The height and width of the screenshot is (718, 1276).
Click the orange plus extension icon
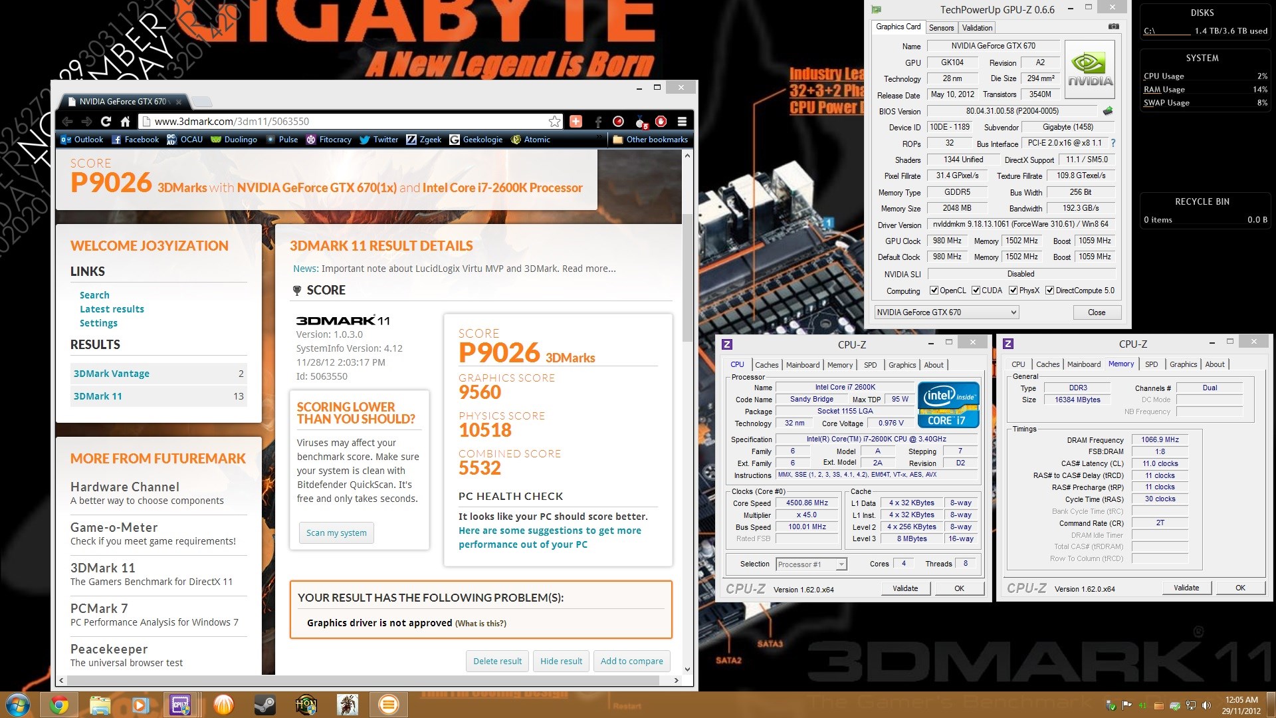pos(576,122)
